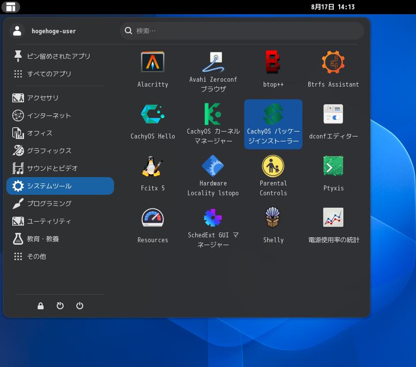Open Fcitx 5 input method
Viewport: 416px width, 367px height.
coord(153,174)
